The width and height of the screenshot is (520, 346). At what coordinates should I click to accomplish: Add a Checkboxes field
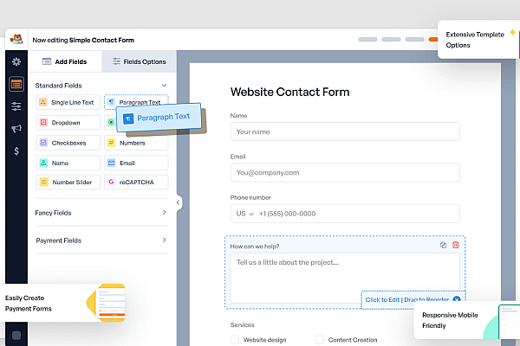point(68,143)
